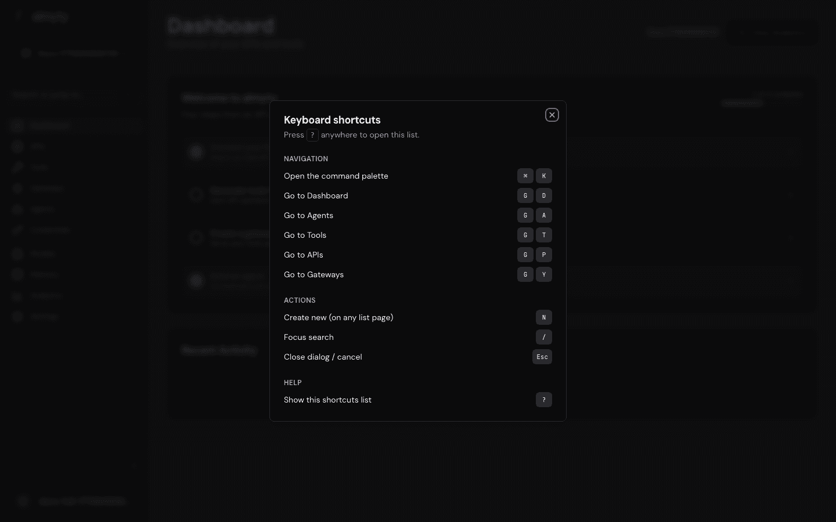Viewport: 836px width, 522px height.
Task: Click the K key badge
Action: [x=544, y=176]
